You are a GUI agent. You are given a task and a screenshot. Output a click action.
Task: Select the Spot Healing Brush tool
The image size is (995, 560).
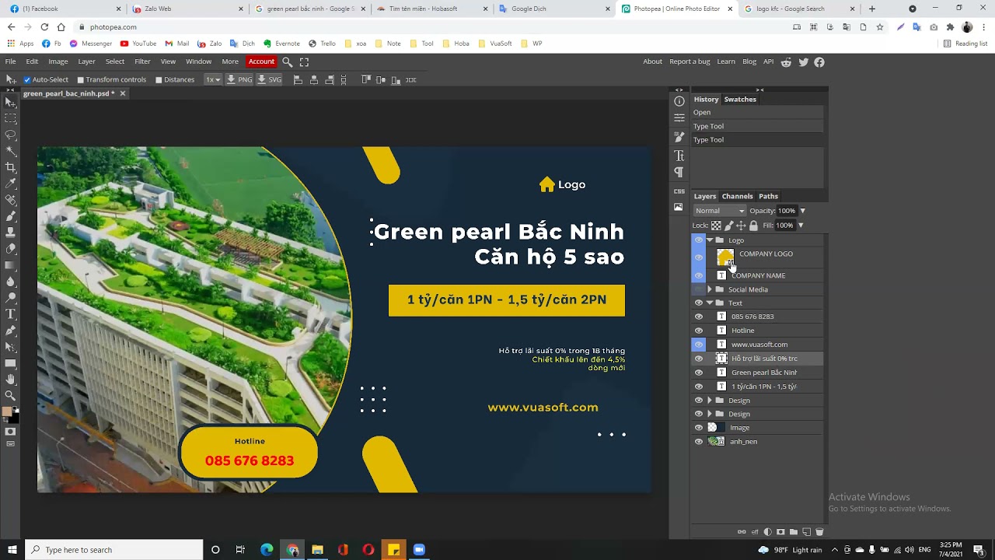tap(10, 200)
